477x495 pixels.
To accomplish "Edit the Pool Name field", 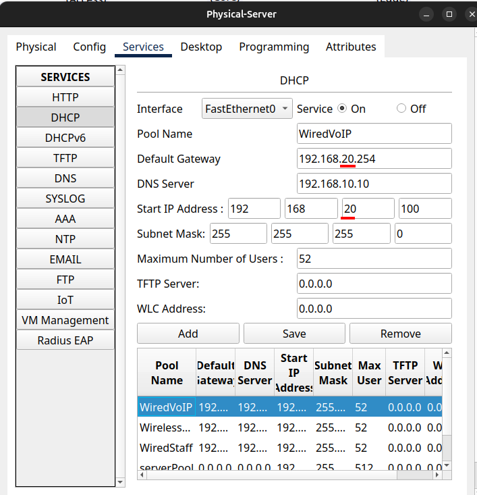I will pyautogui.click(x=374, y=134).
